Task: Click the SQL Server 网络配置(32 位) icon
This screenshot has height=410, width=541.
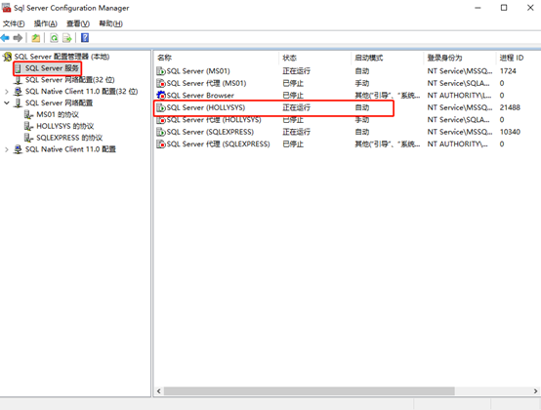Action: (x=19, y=80)
